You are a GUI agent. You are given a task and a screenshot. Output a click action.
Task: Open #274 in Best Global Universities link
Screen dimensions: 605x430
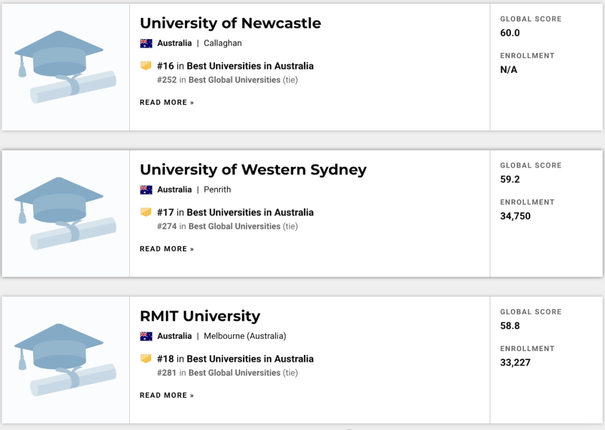[x=227, y=226]
